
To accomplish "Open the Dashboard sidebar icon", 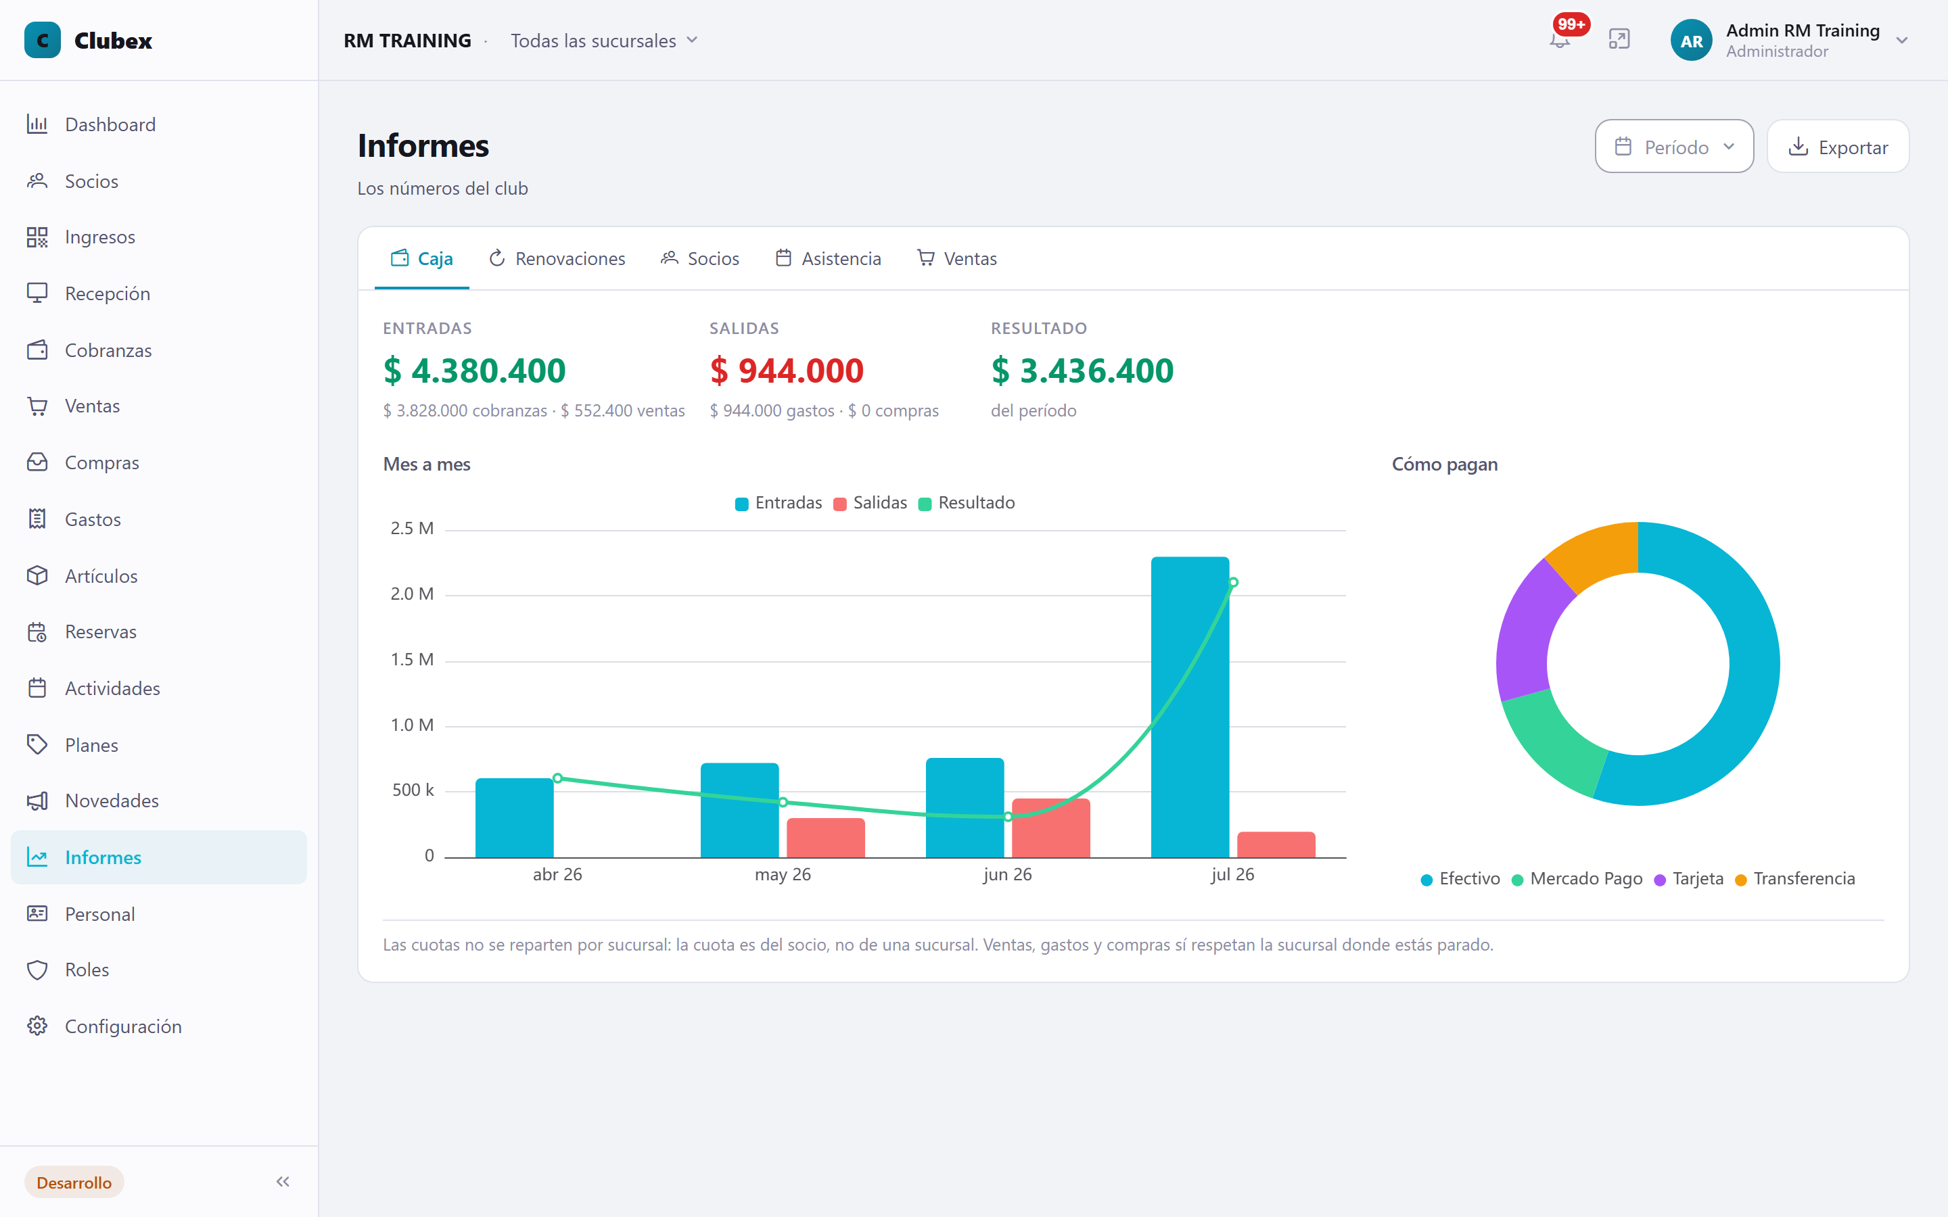I will 37,124.
